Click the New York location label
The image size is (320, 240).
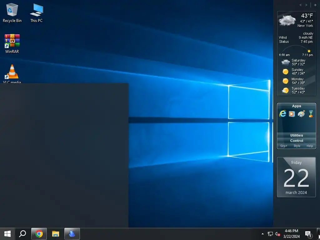[305, 26]
